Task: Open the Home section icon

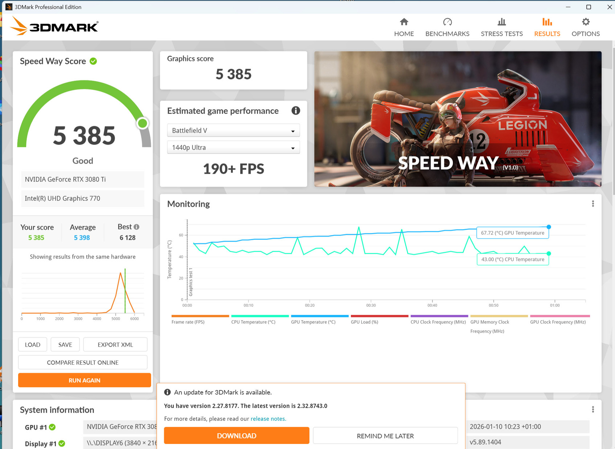Action: tap(404, 22)
